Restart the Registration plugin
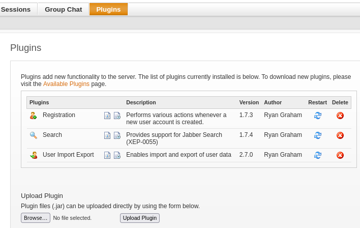 (318, 116)
